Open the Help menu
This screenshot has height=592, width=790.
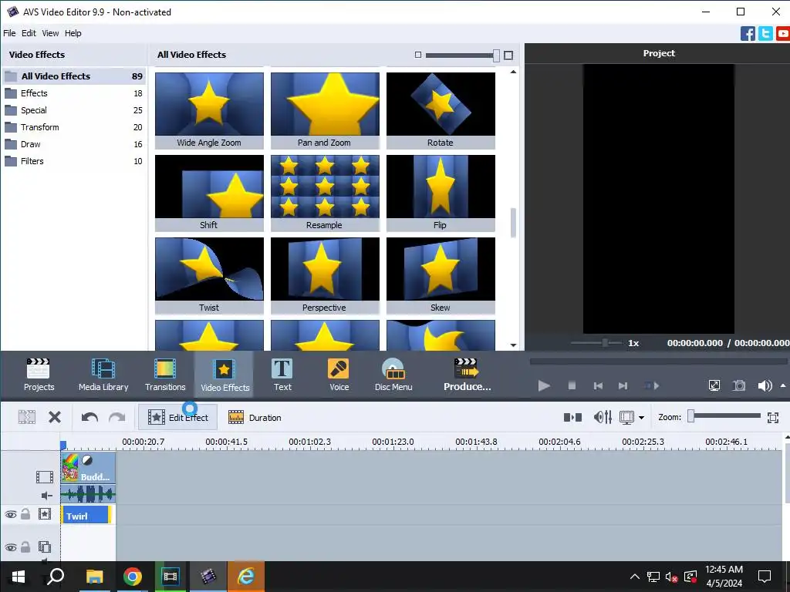(73, 33)
